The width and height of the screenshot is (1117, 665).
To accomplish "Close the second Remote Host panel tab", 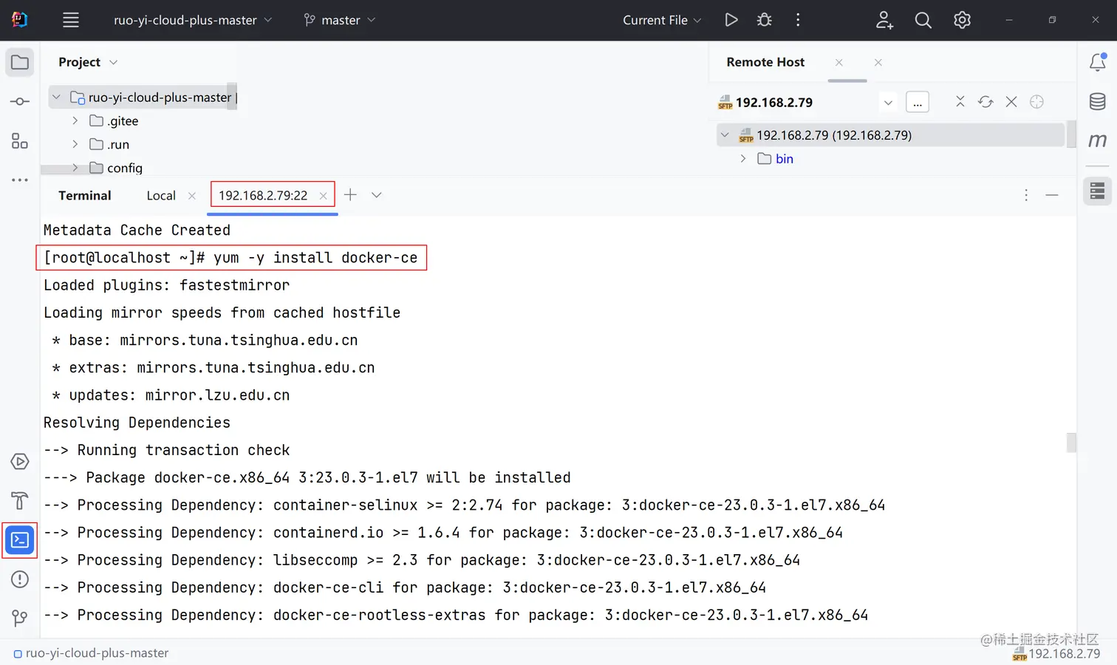I will coord(878,63).
